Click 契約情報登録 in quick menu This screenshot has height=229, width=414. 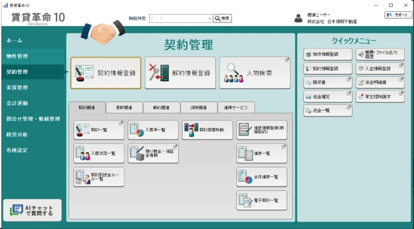[327, 69]
